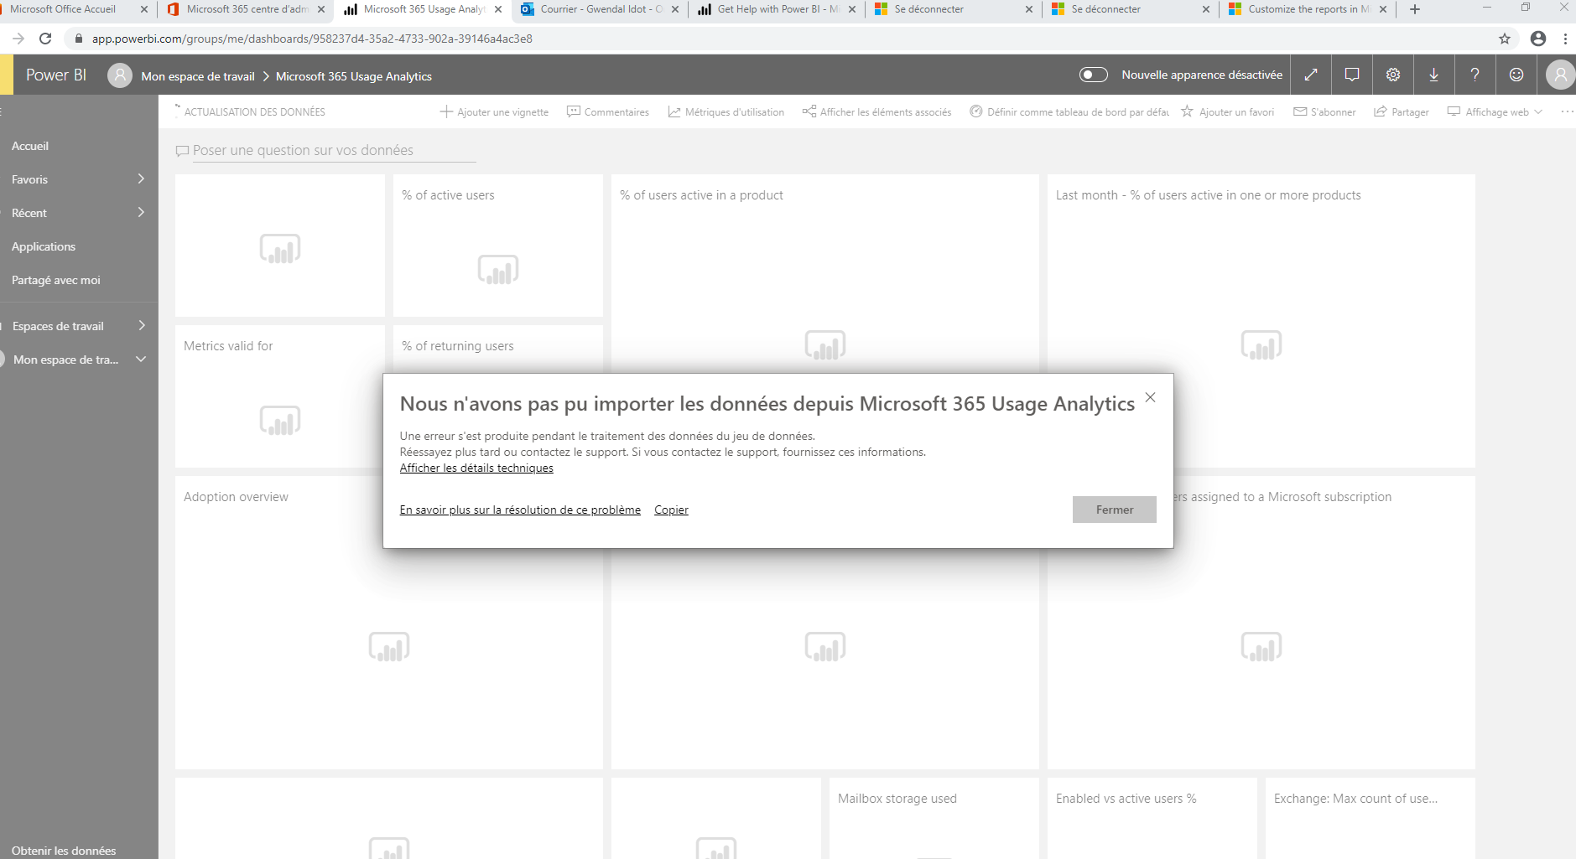The height and width of the screenshot is (859, 1576).
Task: Toggle the Nouvelle apparence switch
Action: click(x=1093, y=75)
